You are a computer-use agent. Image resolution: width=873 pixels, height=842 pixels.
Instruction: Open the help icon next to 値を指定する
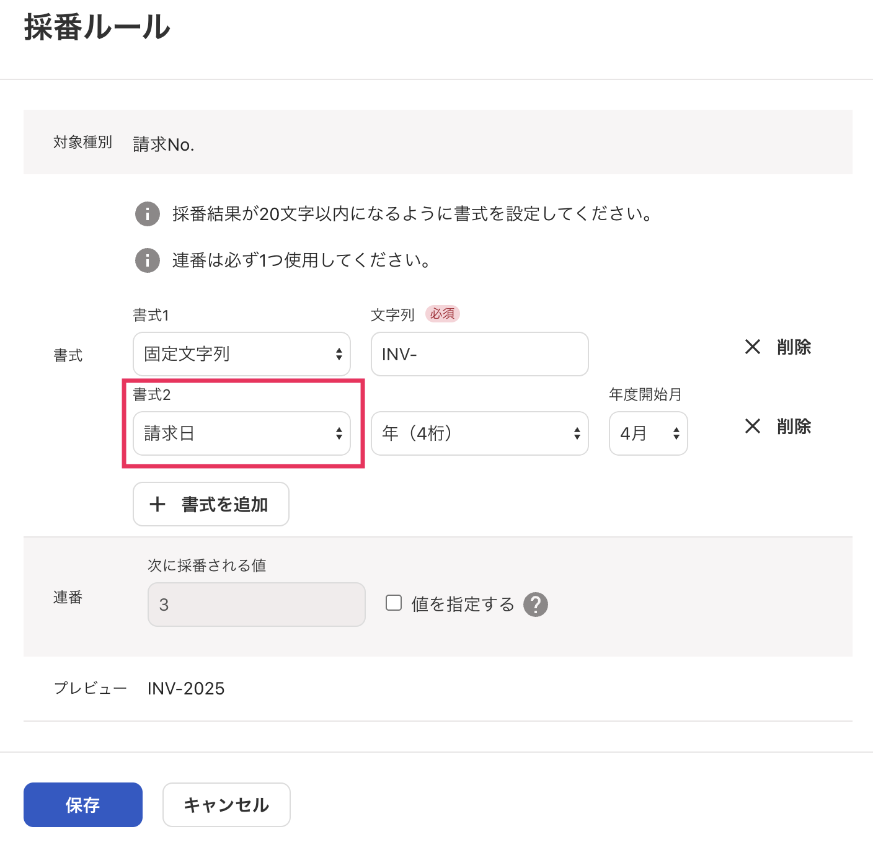[536, 604]
